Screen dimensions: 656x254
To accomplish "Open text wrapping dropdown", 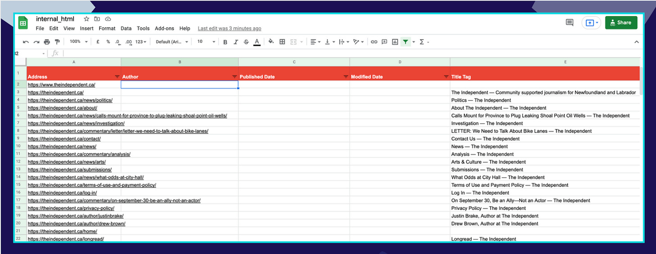I will (x=344, y=42).
